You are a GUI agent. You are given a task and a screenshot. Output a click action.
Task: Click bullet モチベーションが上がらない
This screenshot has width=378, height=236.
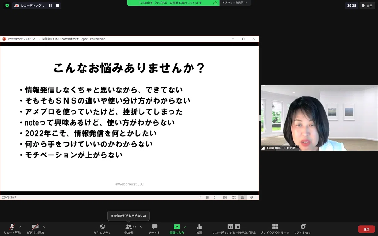click(74, 155)
